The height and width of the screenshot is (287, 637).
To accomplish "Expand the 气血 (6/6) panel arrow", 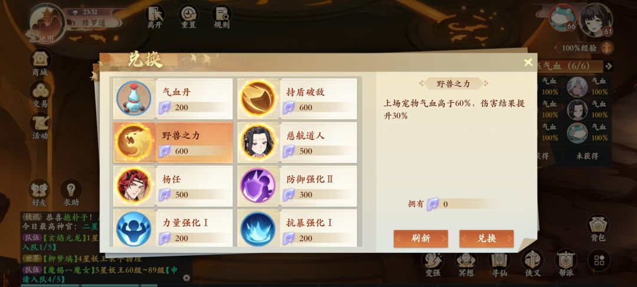I will pos(608,66).
